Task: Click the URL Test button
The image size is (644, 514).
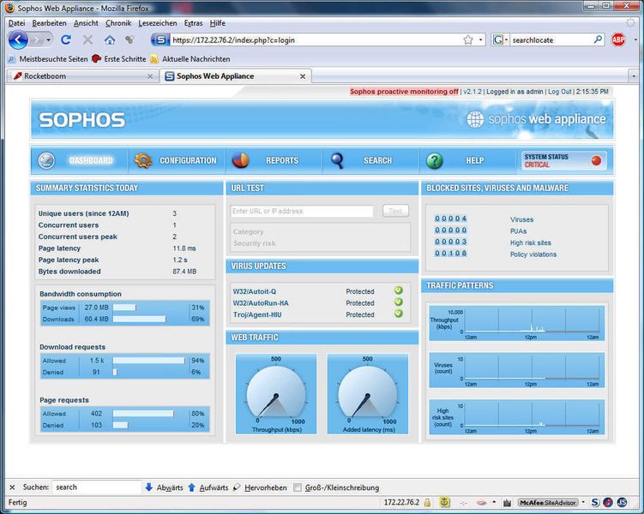Action: coord(395,211)
